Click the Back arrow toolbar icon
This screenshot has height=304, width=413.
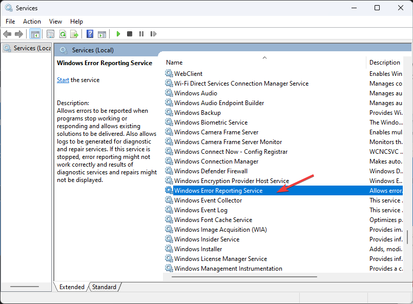pos(7,34)
